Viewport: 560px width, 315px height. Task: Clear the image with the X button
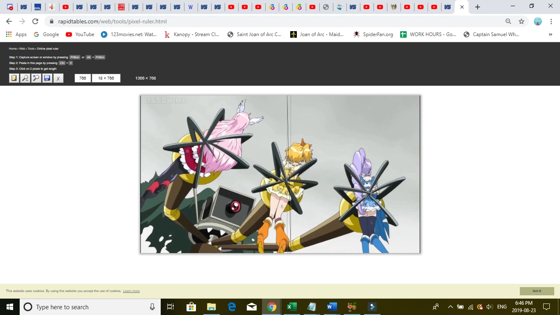[x=58, y=78]
